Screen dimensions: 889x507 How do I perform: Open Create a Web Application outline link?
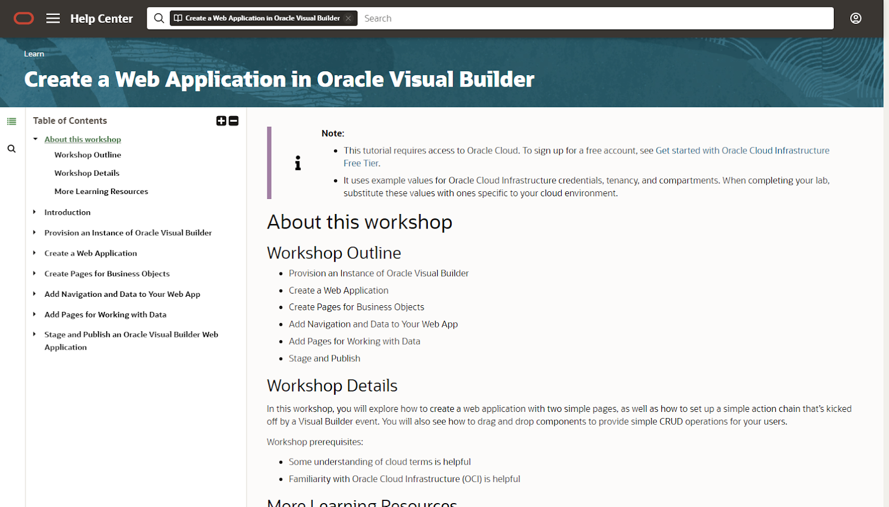tap(338, 290)
